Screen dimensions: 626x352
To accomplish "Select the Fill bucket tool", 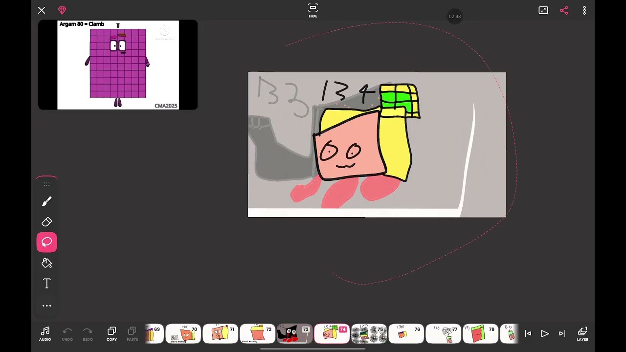I will (47, 263).
